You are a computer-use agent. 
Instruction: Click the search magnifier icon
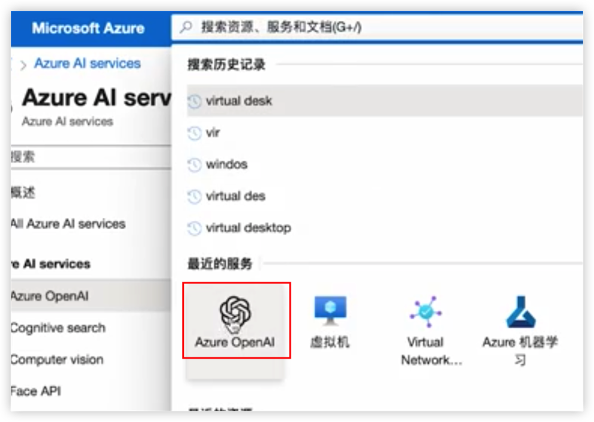tap(187, 27)
